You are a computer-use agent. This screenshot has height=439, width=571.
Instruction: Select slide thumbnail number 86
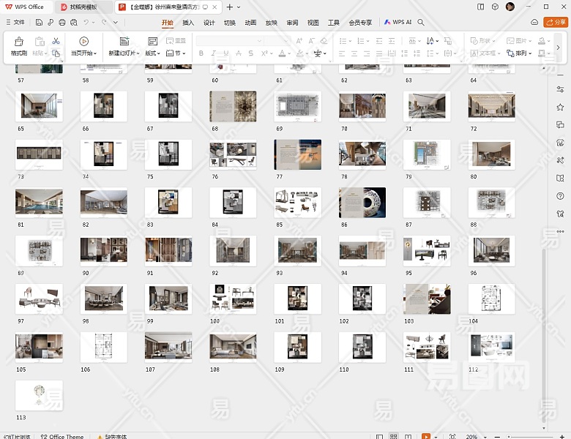(x=362, y=203)
